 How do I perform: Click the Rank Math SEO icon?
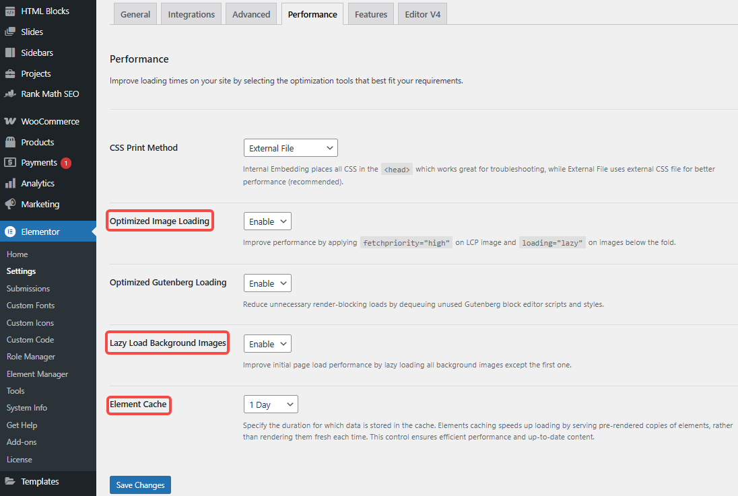click(10, 94)
